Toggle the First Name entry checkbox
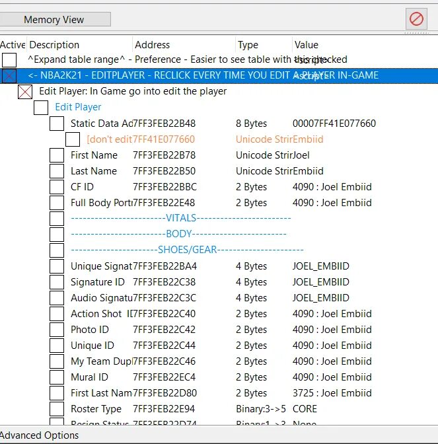This screenshot has height=444, width=438. [x=57, y=155]
